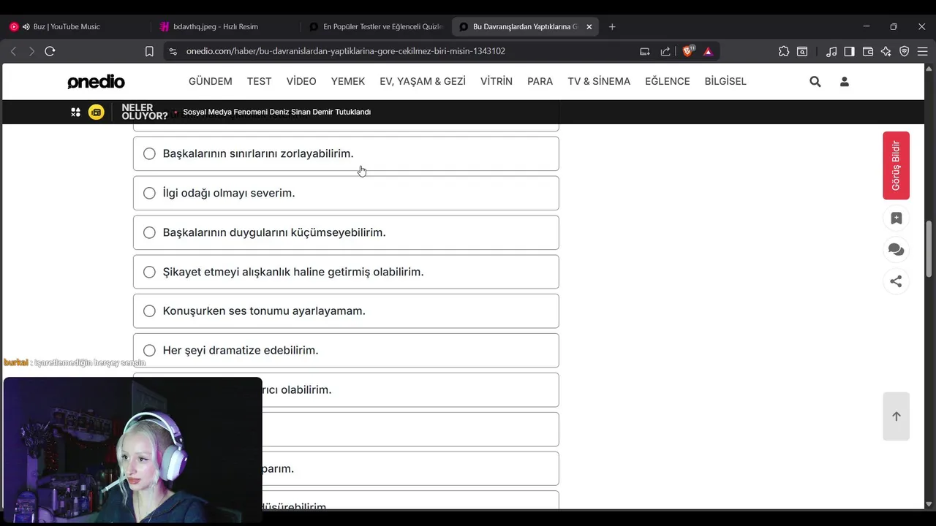Open the Brave Wallet icon

pos(868,51)
